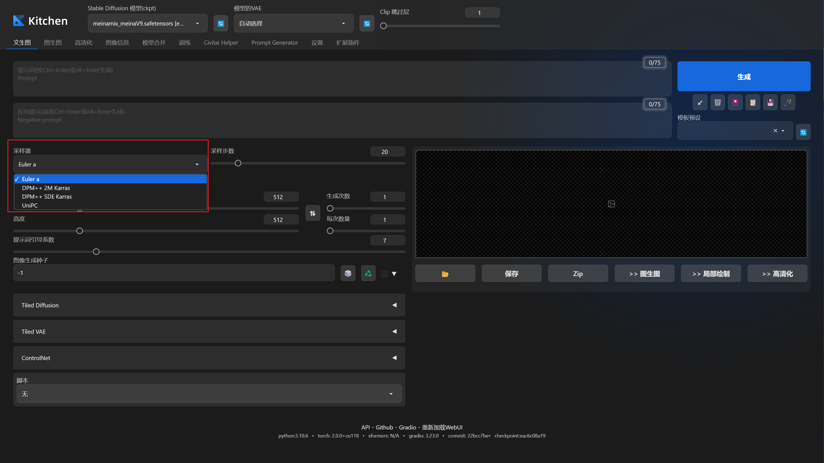Refresh the template preset list
Viewport: 824px width, 463px height.
click(x=803, y=132)
